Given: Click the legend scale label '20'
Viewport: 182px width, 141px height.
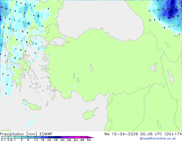Looking at the screenshot, I should (x=49, y=140).
